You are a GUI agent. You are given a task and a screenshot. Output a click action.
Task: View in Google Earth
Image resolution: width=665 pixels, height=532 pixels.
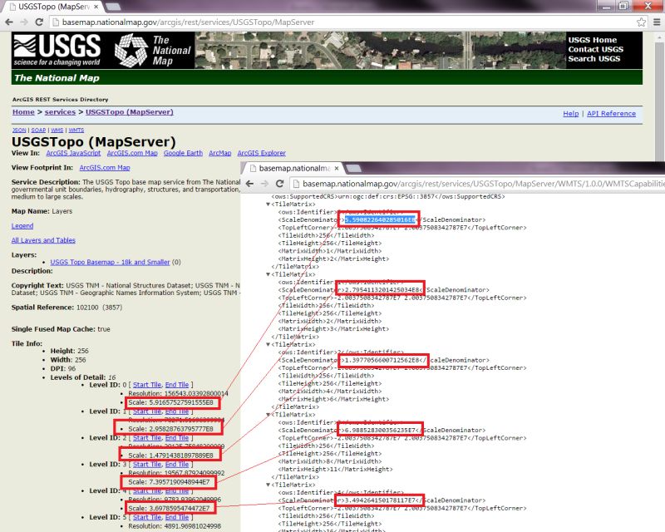pyautogui.click(x=183, y=153)
